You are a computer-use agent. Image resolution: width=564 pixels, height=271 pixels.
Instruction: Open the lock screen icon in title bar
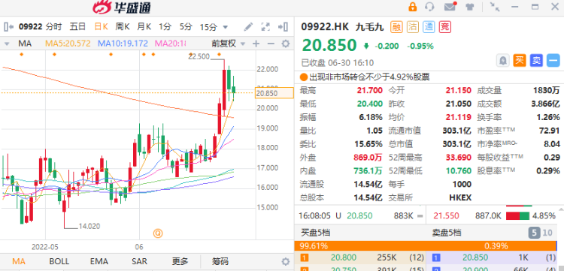(x=413, y=7)
